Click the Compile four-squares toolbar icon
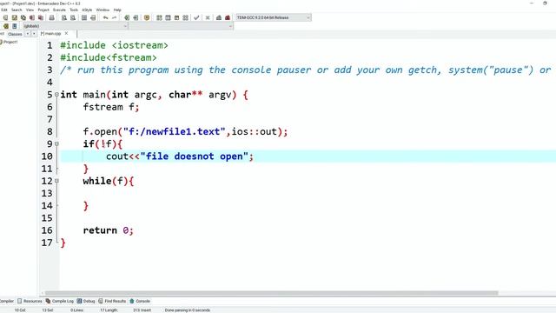 [x=159, y=17]
